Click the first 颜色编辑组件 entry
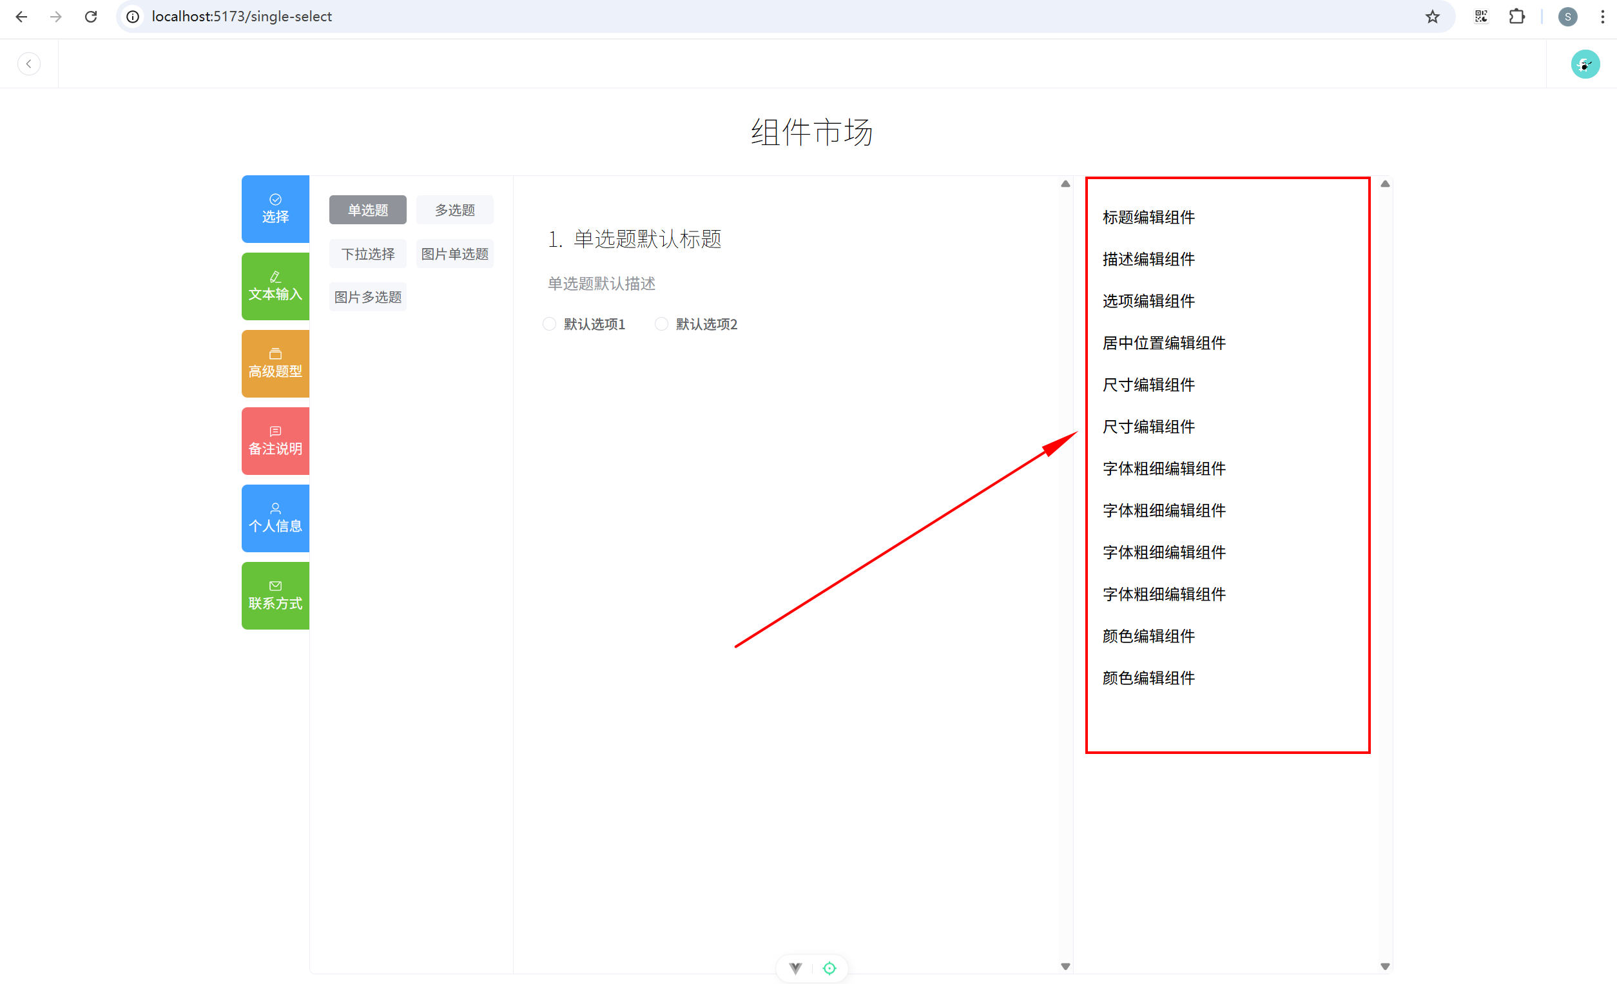Viewport: 1617px width, 984px height. pos(1148,635)
